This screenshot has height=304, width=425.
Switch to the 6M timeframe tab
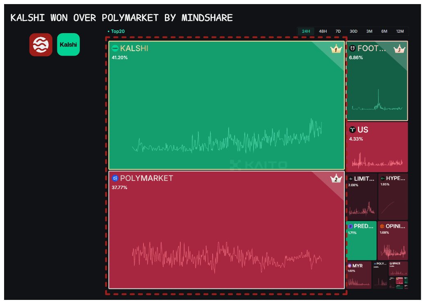[384, 31]
